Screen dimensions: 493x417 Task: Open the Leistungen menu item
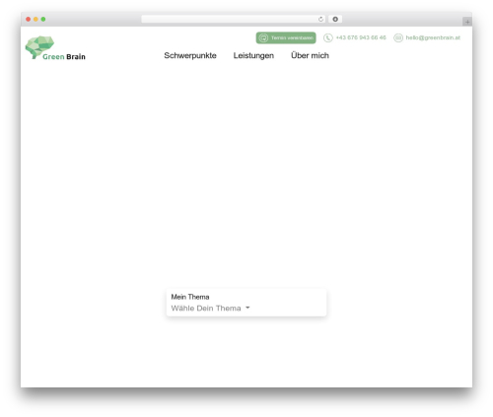pos(253,55)
